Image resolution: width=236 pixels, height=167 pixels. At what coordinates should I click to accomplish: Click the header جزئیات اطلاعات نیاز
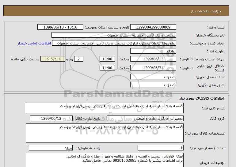pos(206,11)
